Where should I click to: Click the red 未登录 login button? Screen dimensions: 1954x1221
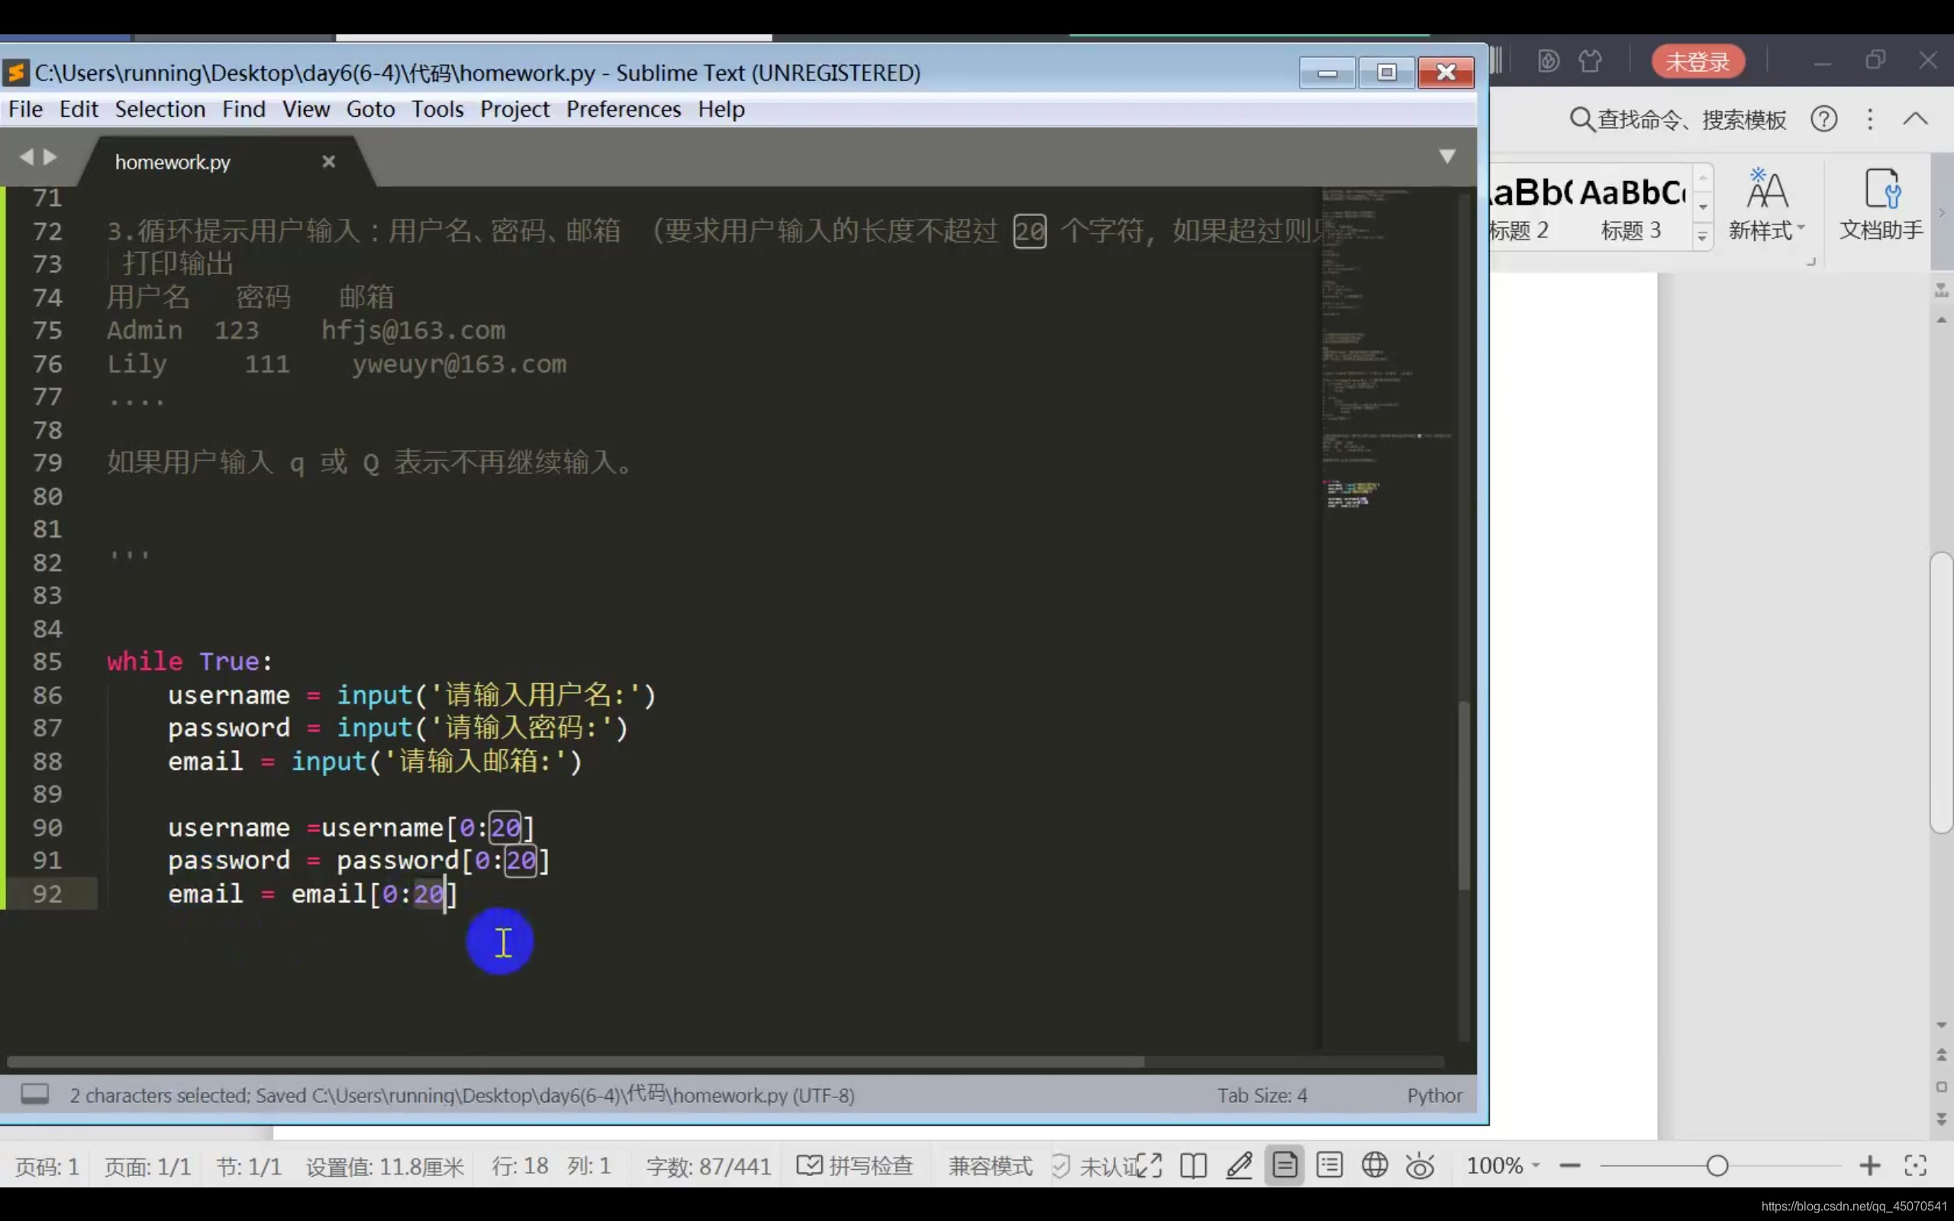[x=1698, y=61]
